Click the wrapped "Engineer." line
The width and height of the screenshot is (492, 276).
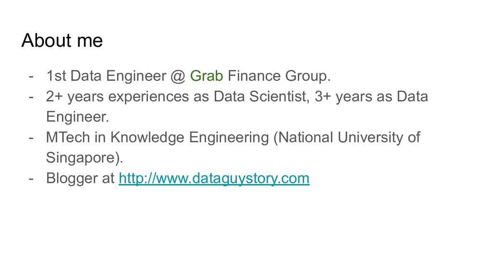[77, 117]
